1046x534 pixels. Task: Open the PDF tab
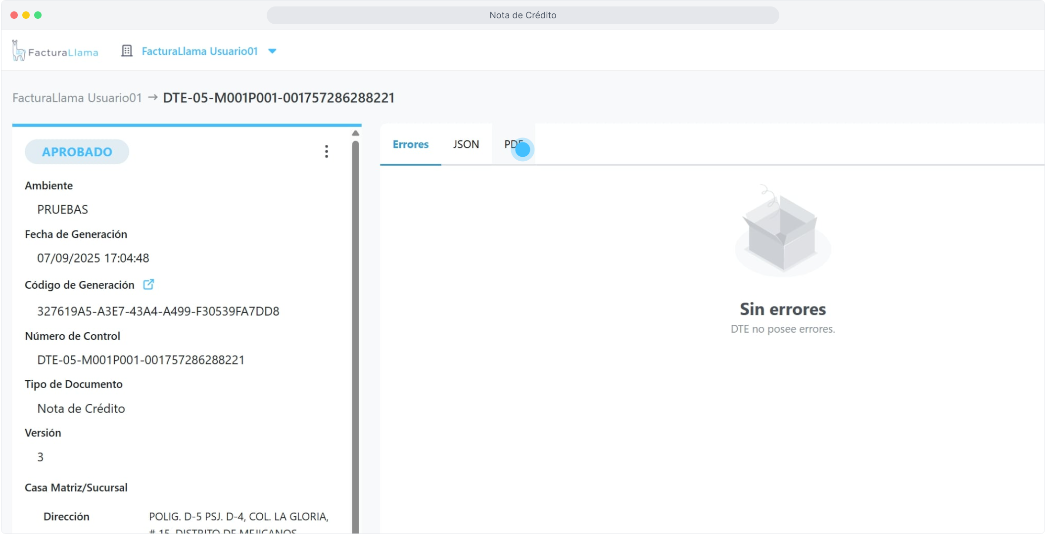click(513, 144)
